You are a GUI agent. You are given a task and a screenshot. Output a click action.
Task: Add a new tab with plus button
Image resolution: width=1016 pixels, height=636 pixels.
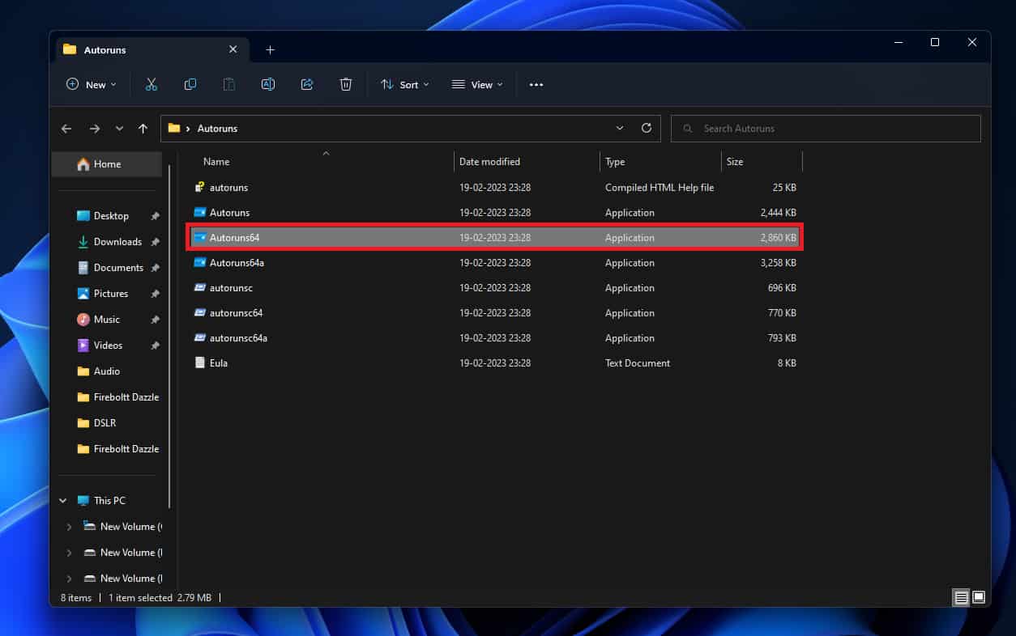(x=271, y=50)
